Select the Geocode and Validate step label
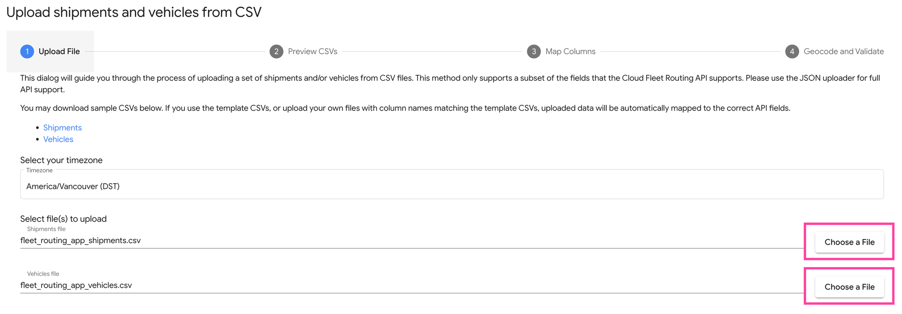 click(844, 51)
